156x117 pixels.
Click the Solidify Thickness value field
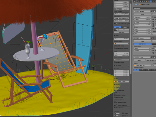coord(142,17)
